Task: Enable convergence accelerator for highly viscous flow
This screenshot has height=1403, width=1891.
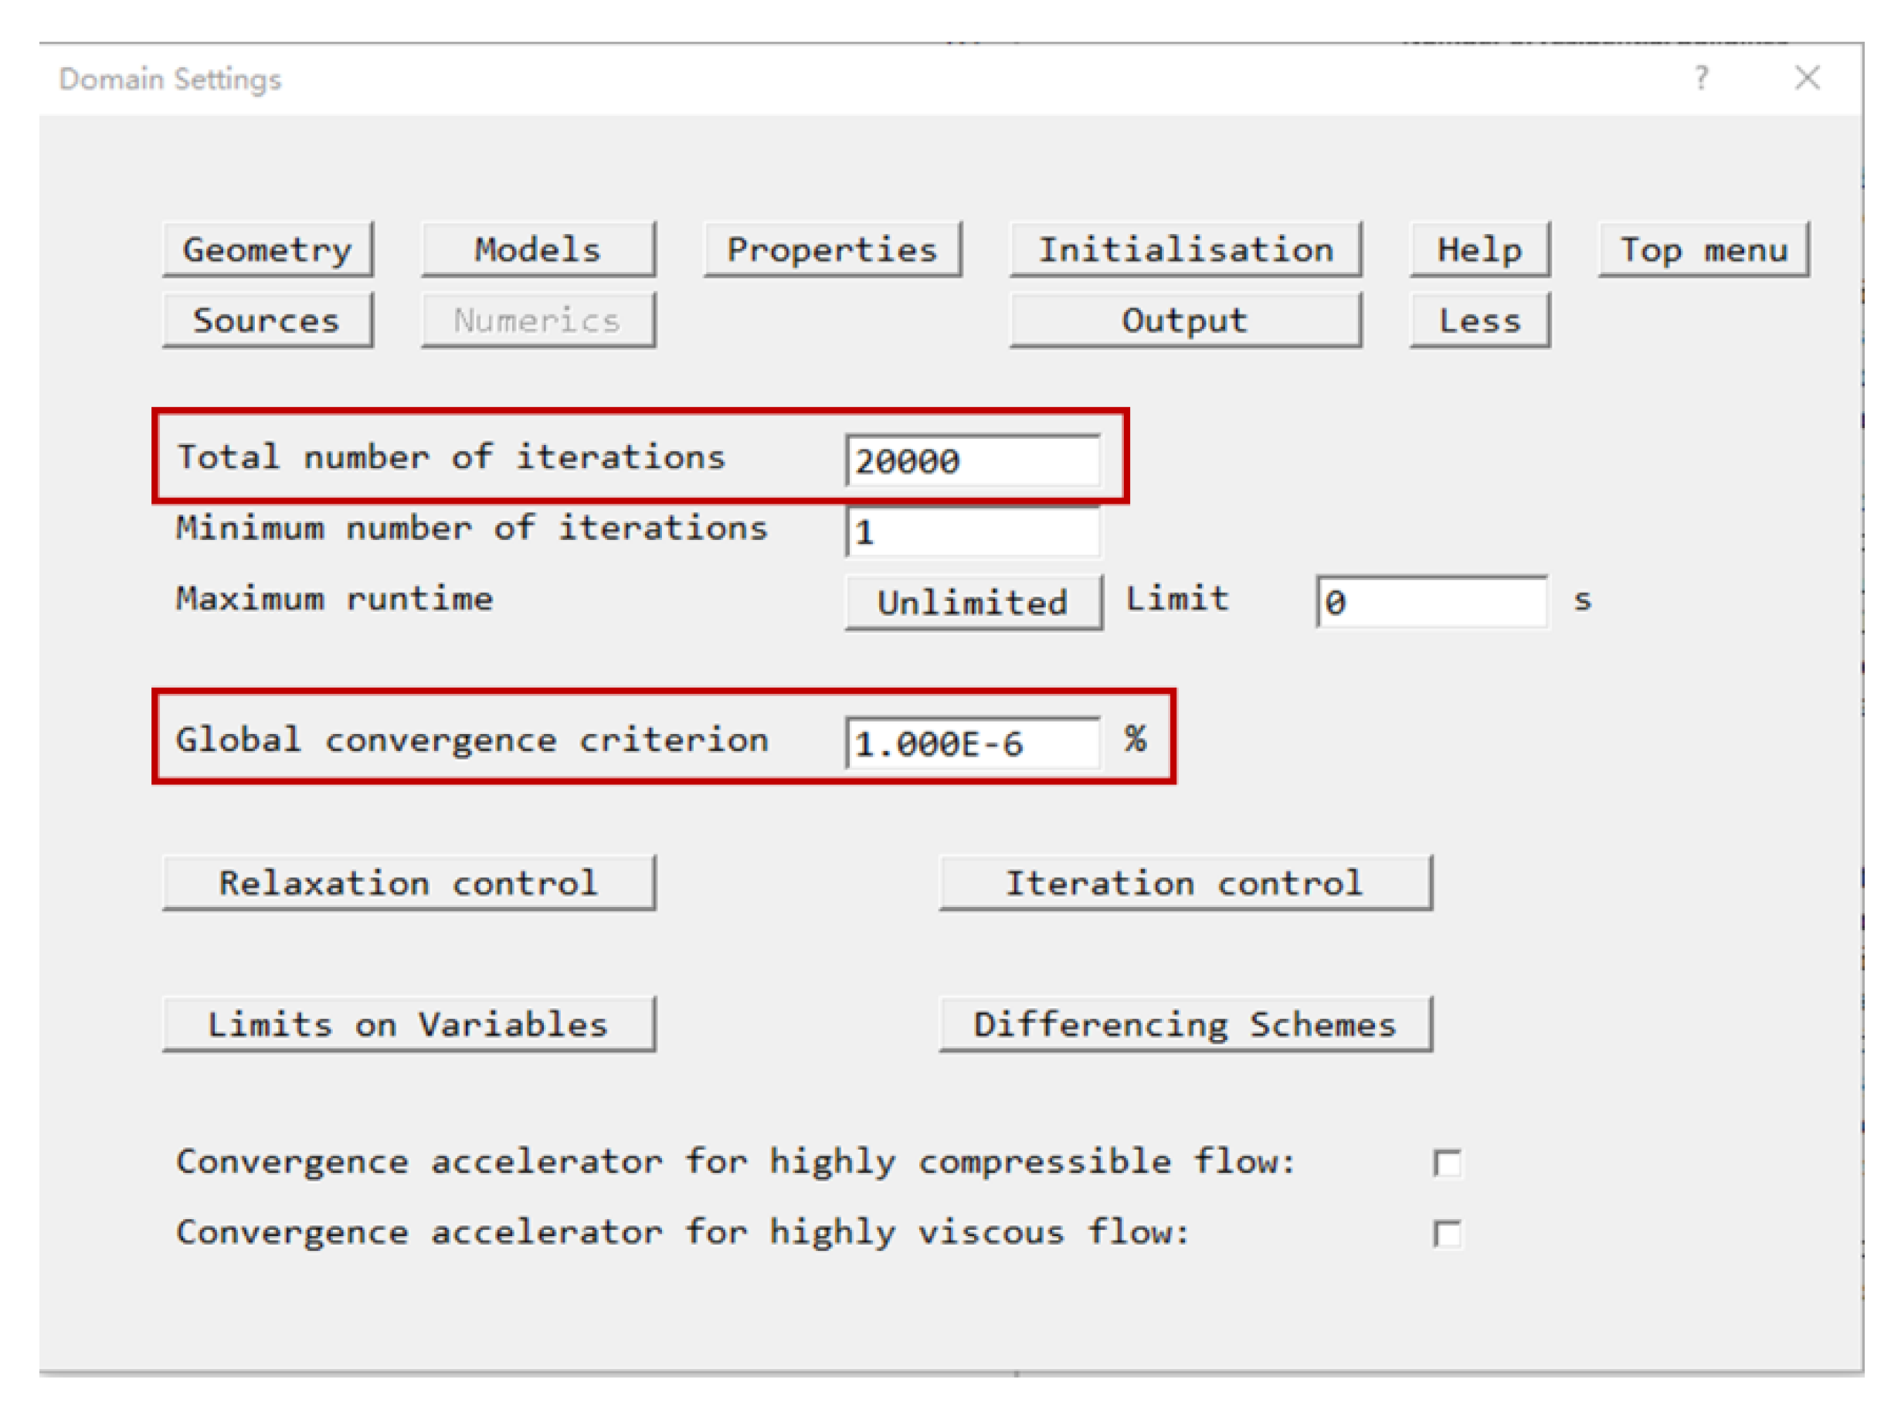Action: (x=1447, y=1233)
